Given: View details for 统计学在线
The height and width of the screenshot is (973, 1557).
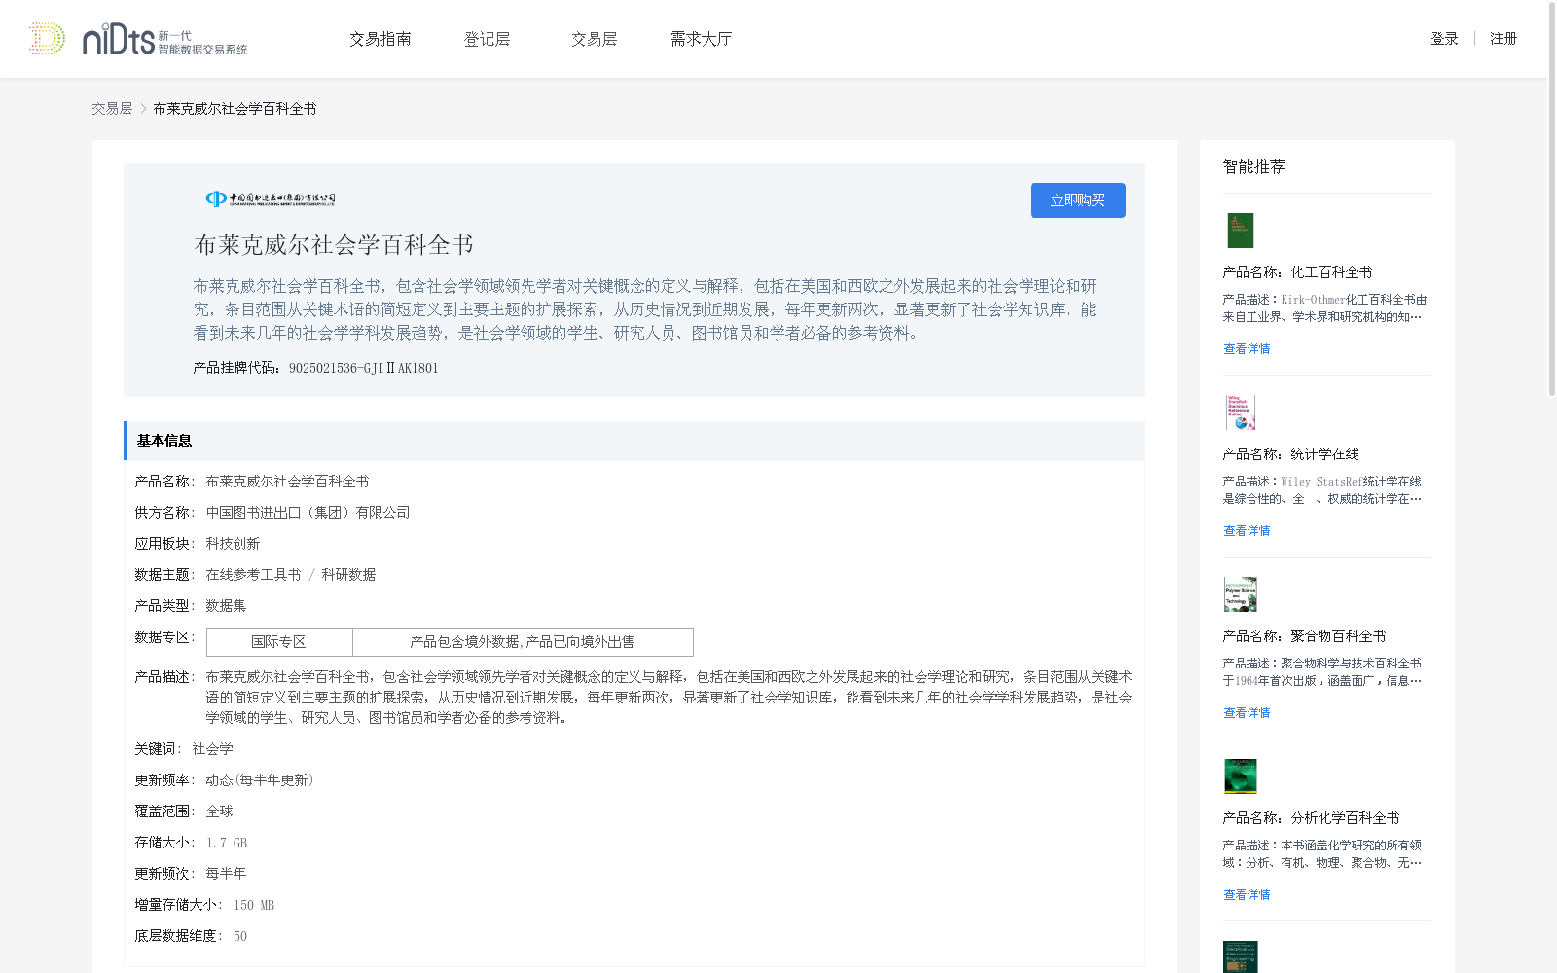Looking at the screenshot, I should click(x=1247, y=531).
